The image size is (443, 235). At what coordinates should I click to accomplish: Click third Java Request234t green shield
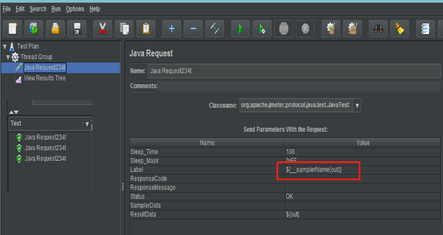tap(19, 159)
